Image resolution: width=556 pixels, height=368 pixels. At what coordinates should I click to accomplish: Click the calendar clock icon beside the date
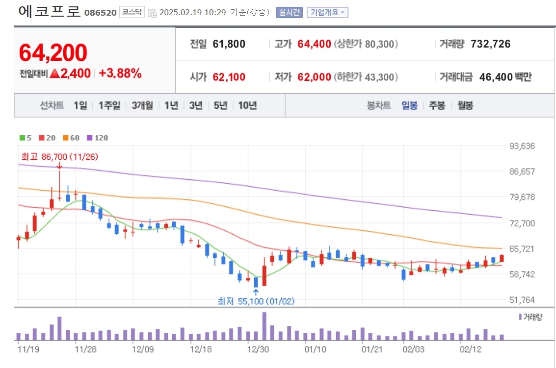pyautogui.click(x=152, y=13)
